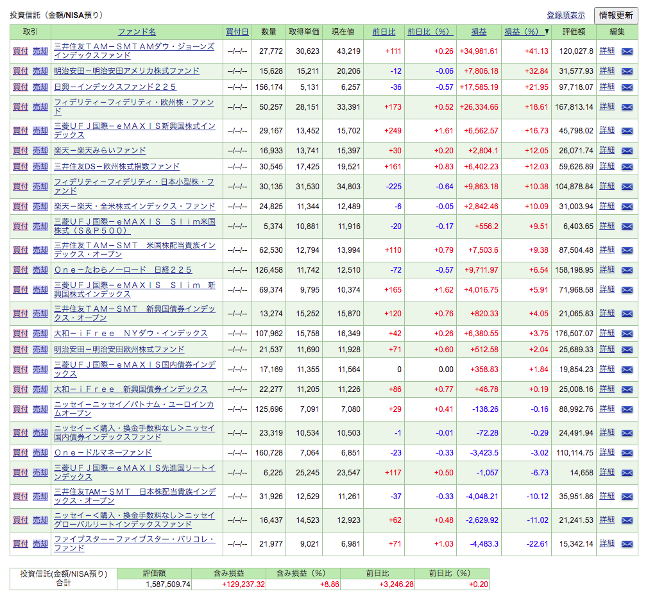Screen dimensions: 648x596
Task: Open 詳細 for 楽天みらいファンド
Action: pyautogui.click(x=607, y=150)
